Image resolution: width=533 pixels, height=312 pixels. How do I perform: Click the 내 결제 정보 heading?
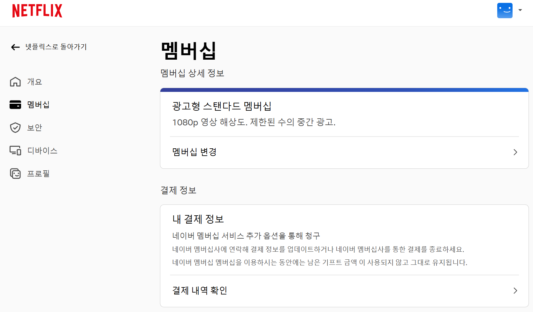tap(198, 219)
